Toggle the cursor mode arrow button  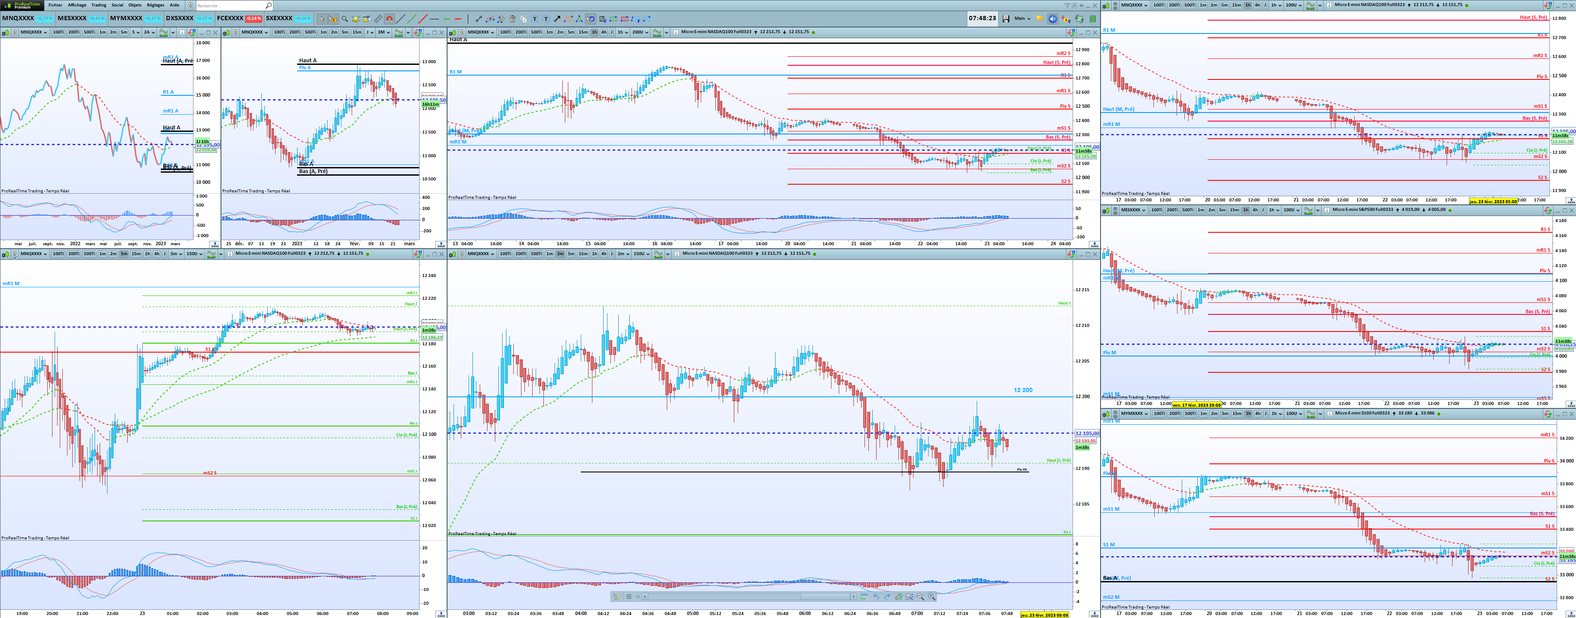click(x=322, y=19)
